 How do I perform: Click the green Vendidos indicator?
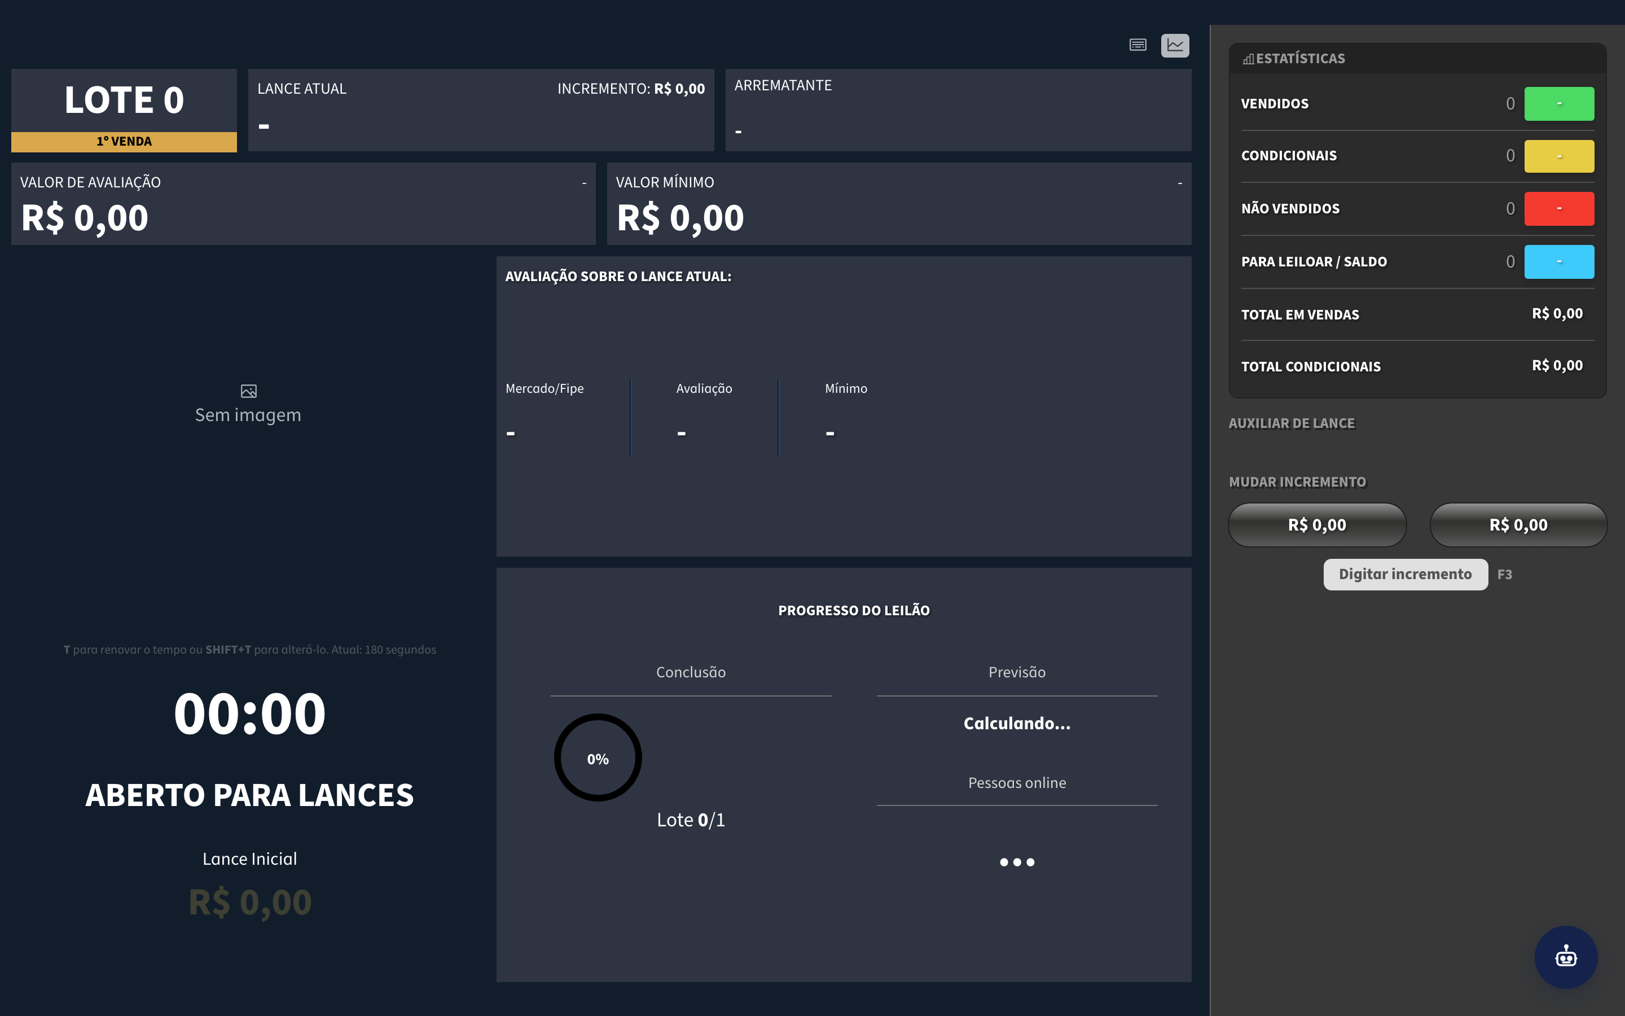[1558, 103]
